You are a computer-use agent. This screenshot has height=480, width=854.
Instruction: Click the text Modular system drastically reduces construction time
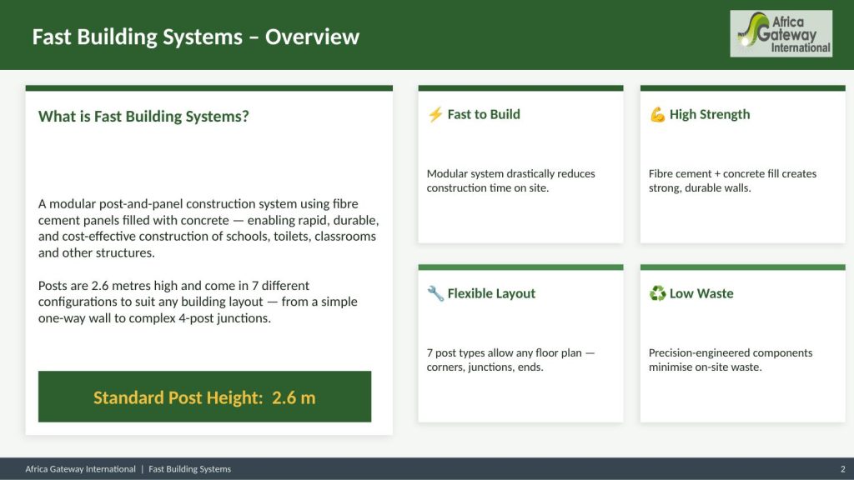(510, 181)
